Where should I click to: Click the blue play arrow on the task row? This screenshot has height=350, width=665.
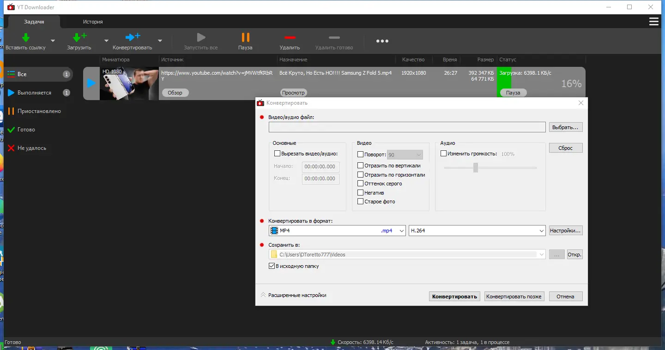point(91,83)
